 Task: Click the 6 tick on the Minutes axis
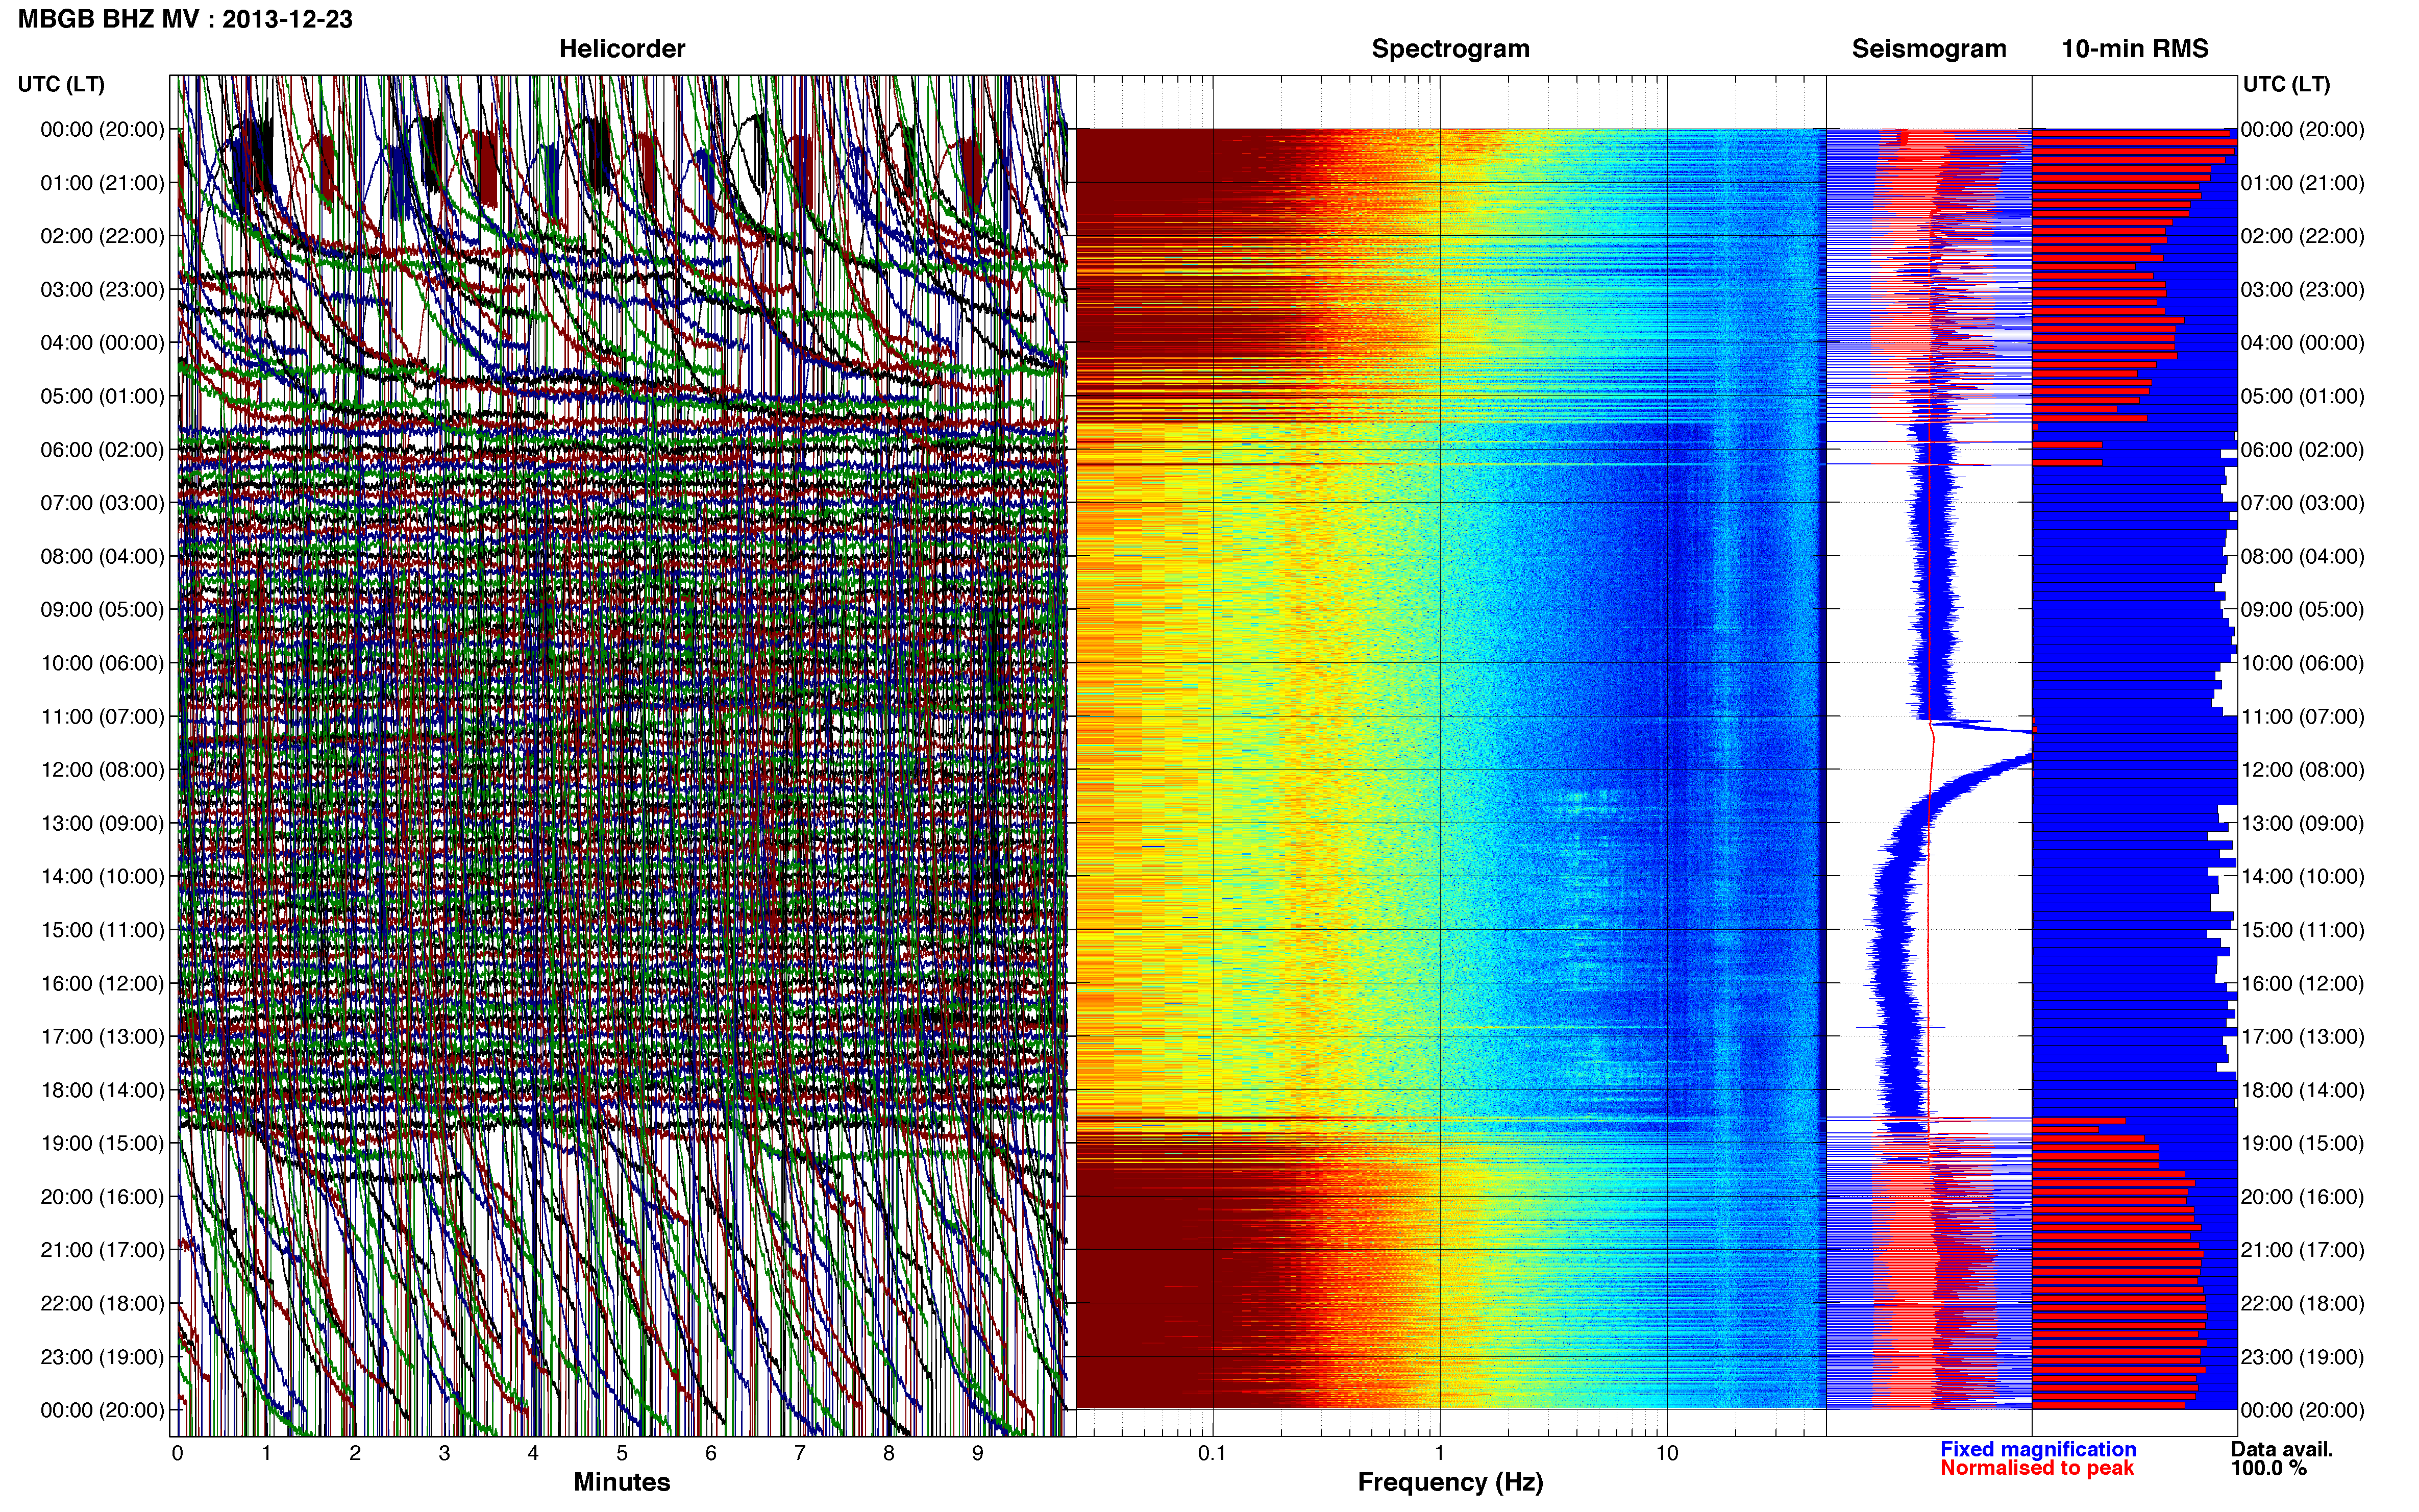click(711, 1453)
